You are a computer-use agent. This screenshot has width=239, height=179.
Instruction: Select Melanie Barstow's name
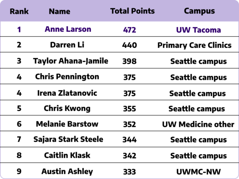pyautogui.click(x=67, y=124)
